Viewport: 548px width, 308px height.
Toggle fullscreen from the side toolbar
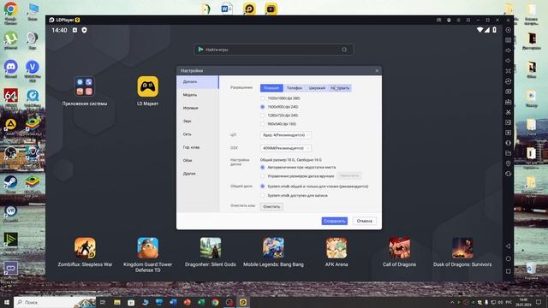[x=509, y=71]
